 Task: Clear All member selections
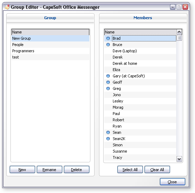pos(157,170)
